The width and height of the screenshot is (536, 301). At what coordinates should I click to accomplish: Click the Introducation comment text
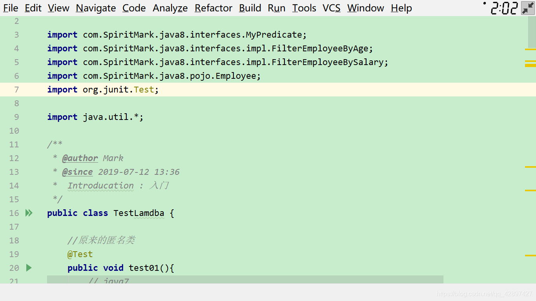(x=100, y=185)
